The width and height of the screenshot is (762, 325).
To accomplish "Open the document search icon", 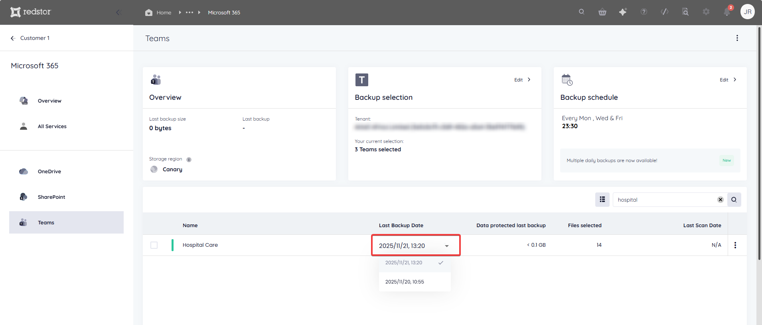I will (x=685, y=12).
